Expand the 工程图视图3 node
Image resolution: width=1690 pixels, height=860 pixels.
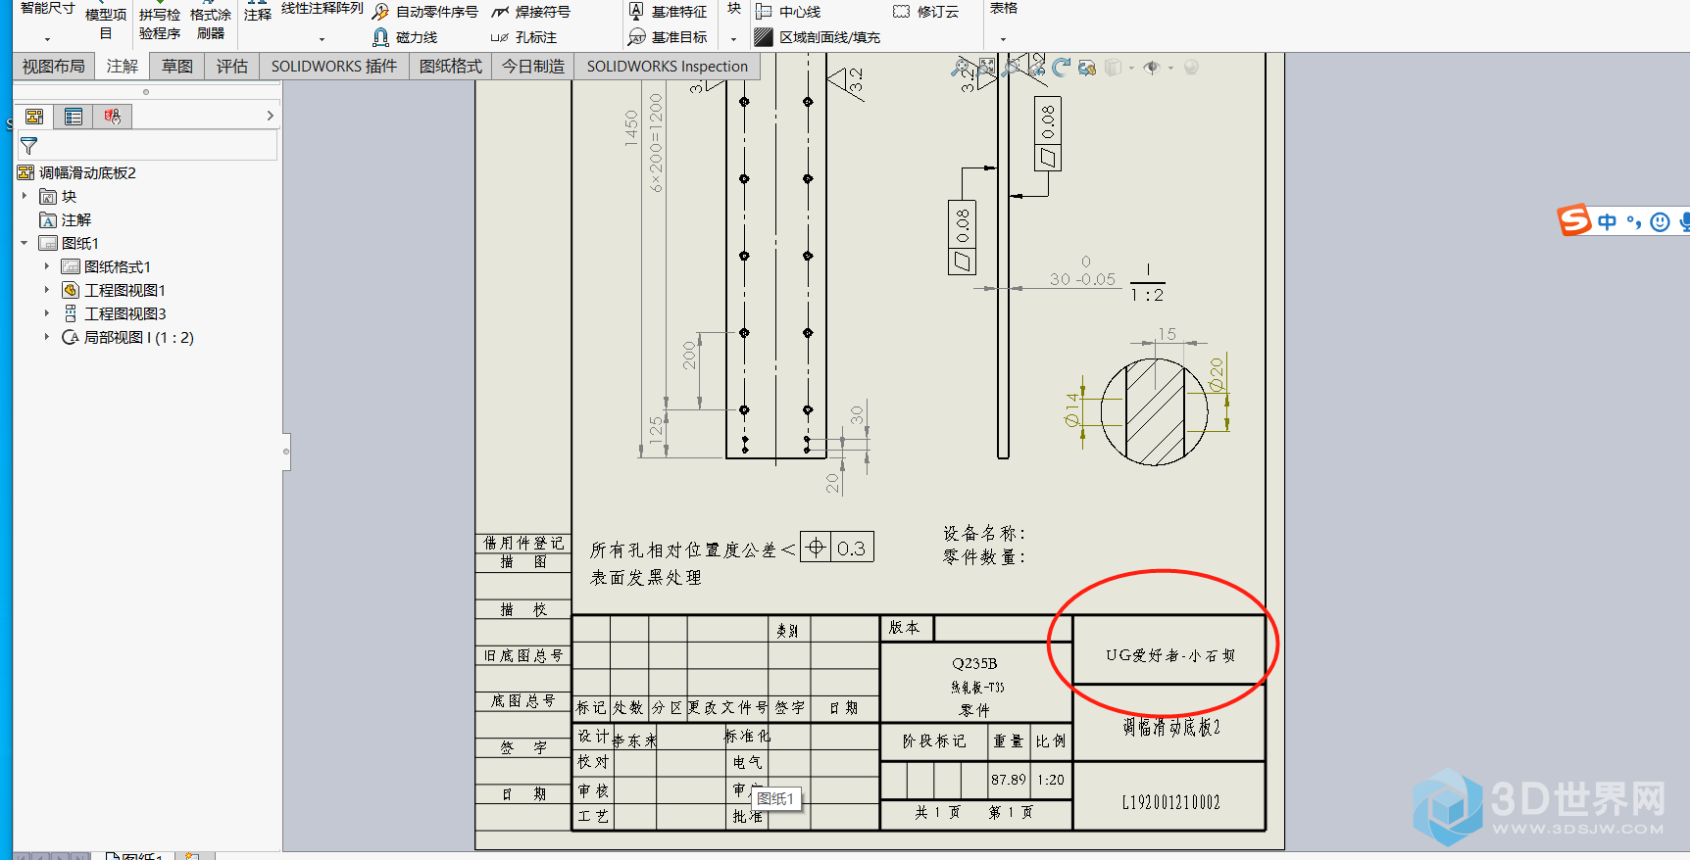[x=46, y=313]
